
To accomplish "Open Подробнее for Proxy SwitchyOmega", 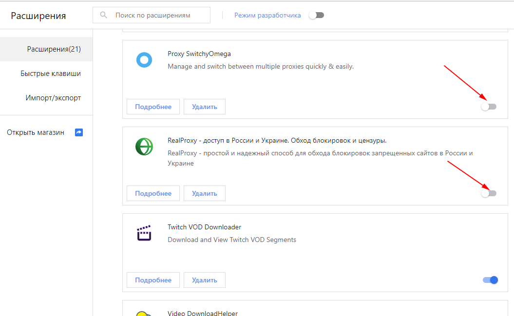I will (153, 107).
